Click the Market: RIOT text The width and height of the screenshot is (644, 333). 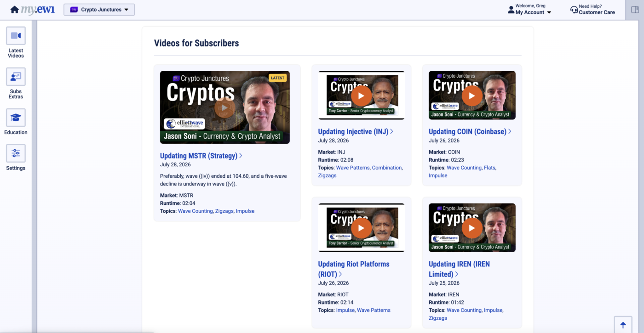point(333,295)
